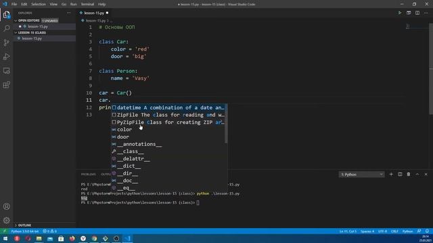Viewport: 433px width, 243px height.
Task: Open the Mail app from taskbar
Action: [x=50, y=238]
